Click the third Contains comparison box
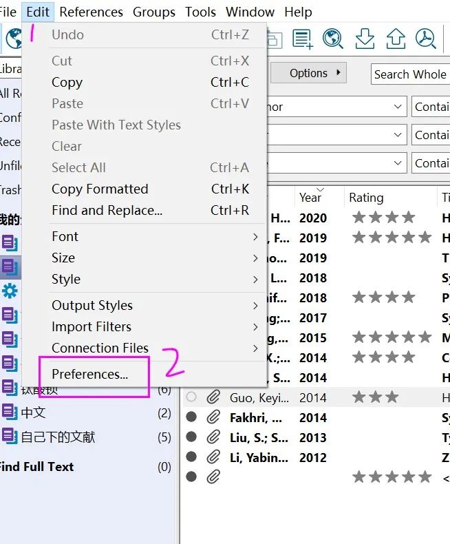Screen dimensions: 450x544 431,163
